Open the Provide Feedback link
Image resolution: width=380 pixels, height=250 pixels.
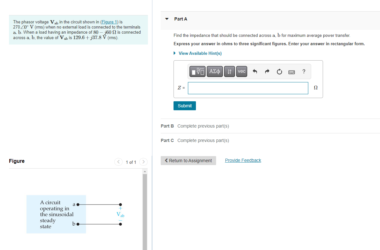coord(243,160)
